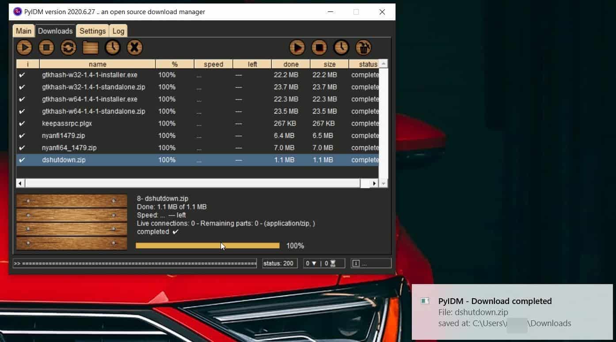Click status cell of gtkhash-w64-1.4-1-installer.exe
616x342 pixels.
coord(365,99)
